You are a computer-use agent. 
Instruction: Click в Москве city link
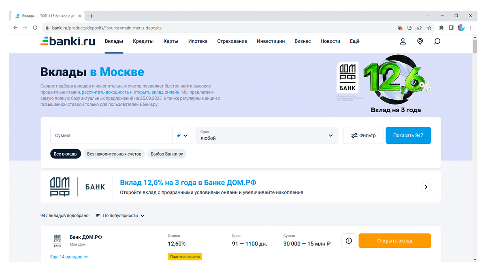pos(117,73)
